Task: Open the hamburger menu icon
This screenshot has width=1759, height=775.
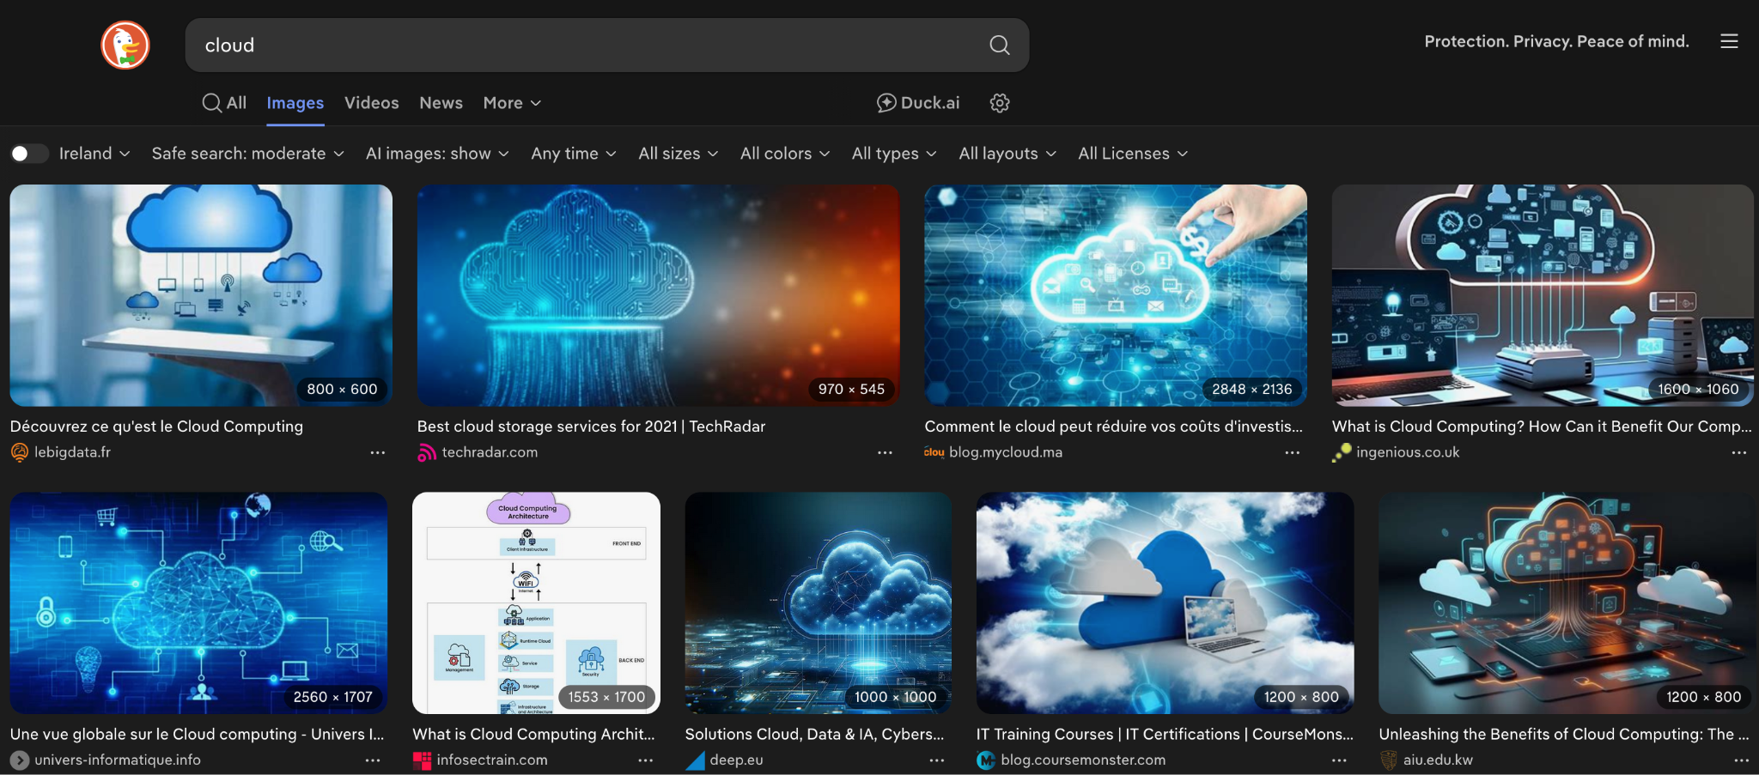Action: click(1729, 41)
